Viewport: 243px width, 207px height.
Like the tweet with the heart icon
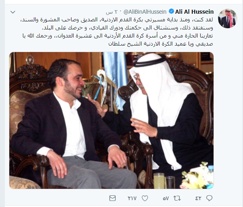click(145, 198)
